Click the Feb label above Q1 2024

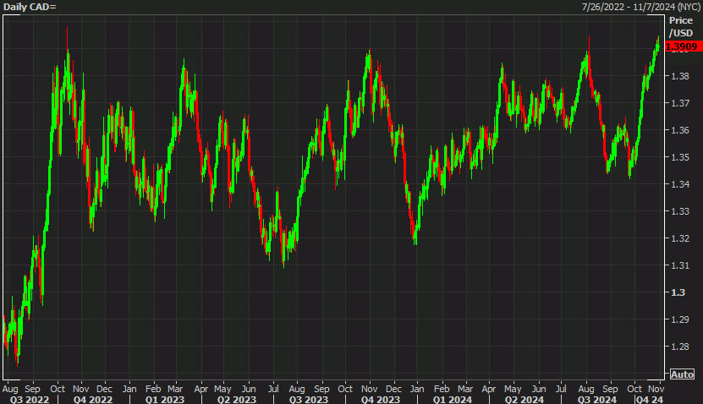pos(442,388)
